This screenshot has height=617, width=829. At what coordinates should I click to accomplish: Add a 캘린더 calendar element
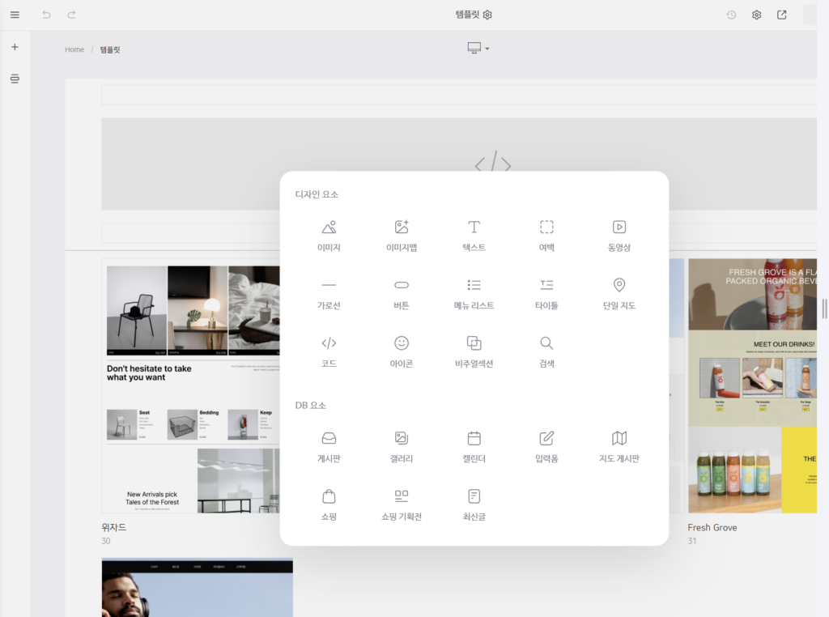tap(474, 447)
